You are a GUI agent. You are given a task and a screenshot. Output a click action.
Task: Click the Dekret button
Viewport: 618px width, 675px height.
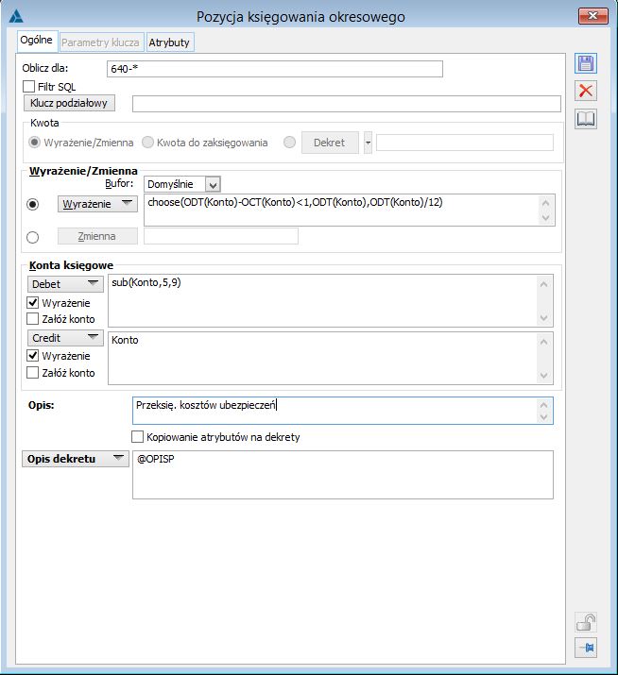click(x=330, y=143)
